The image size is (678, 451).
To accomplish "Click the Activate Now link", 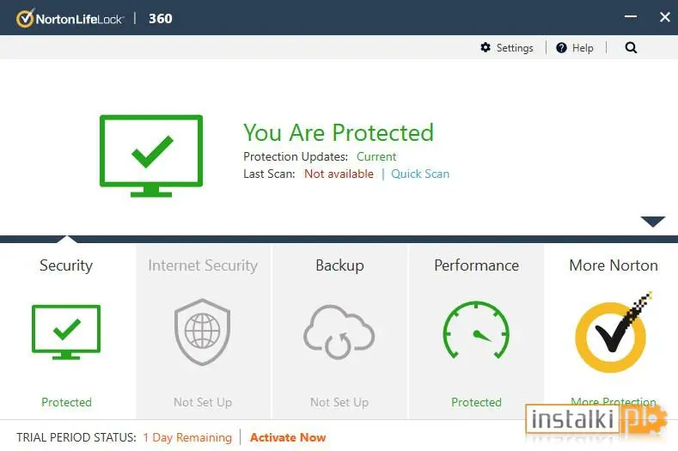I will point(288,437).
